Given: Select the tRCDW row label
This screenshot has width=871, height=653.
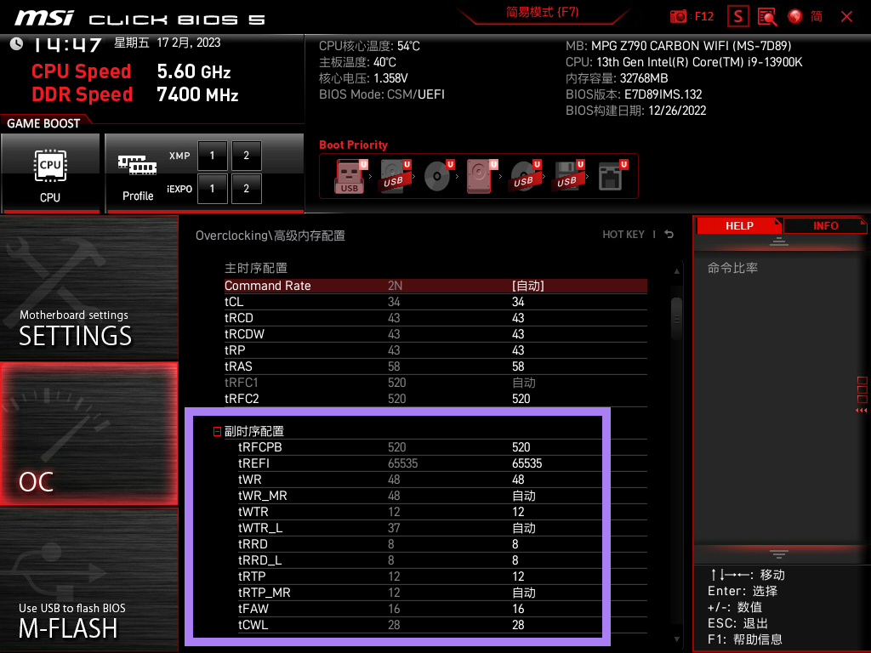Looking at the screenshot, I should coord(244,333).
